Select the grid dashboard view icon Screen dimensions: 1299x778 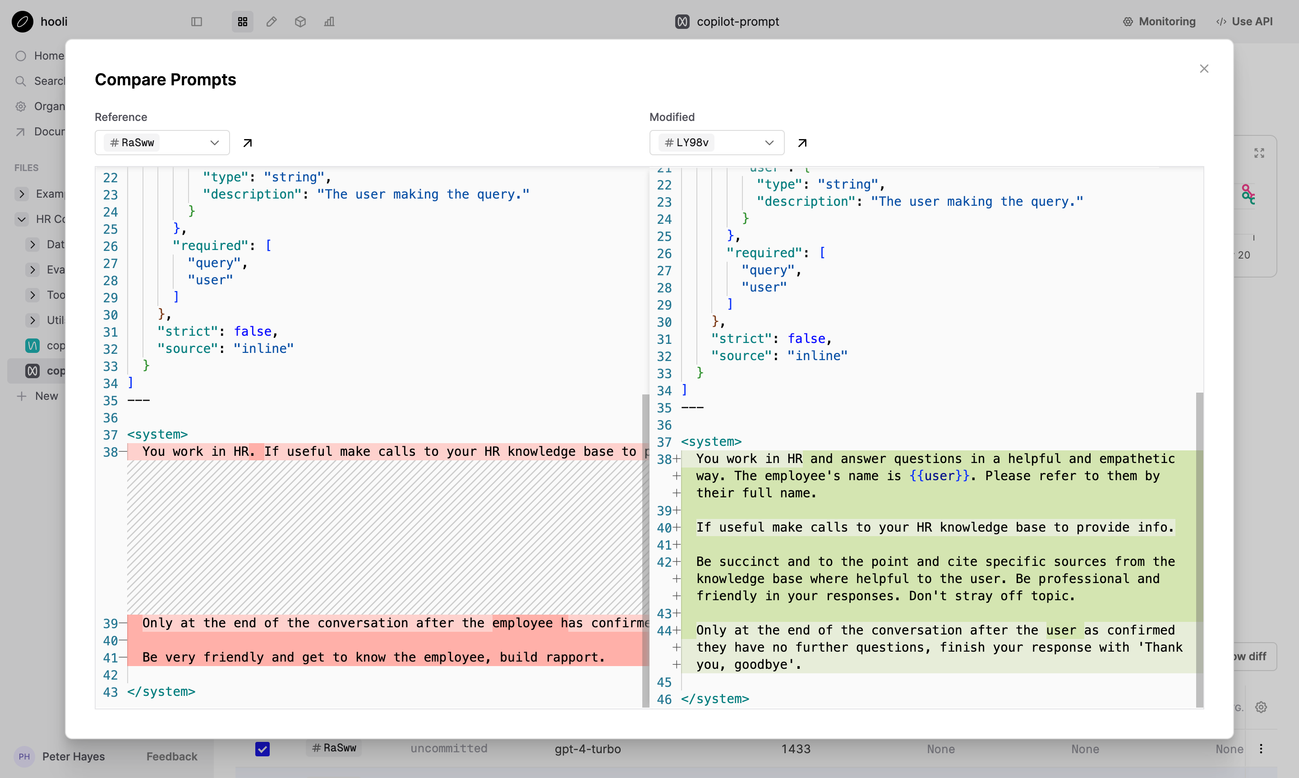coord(242,22)
